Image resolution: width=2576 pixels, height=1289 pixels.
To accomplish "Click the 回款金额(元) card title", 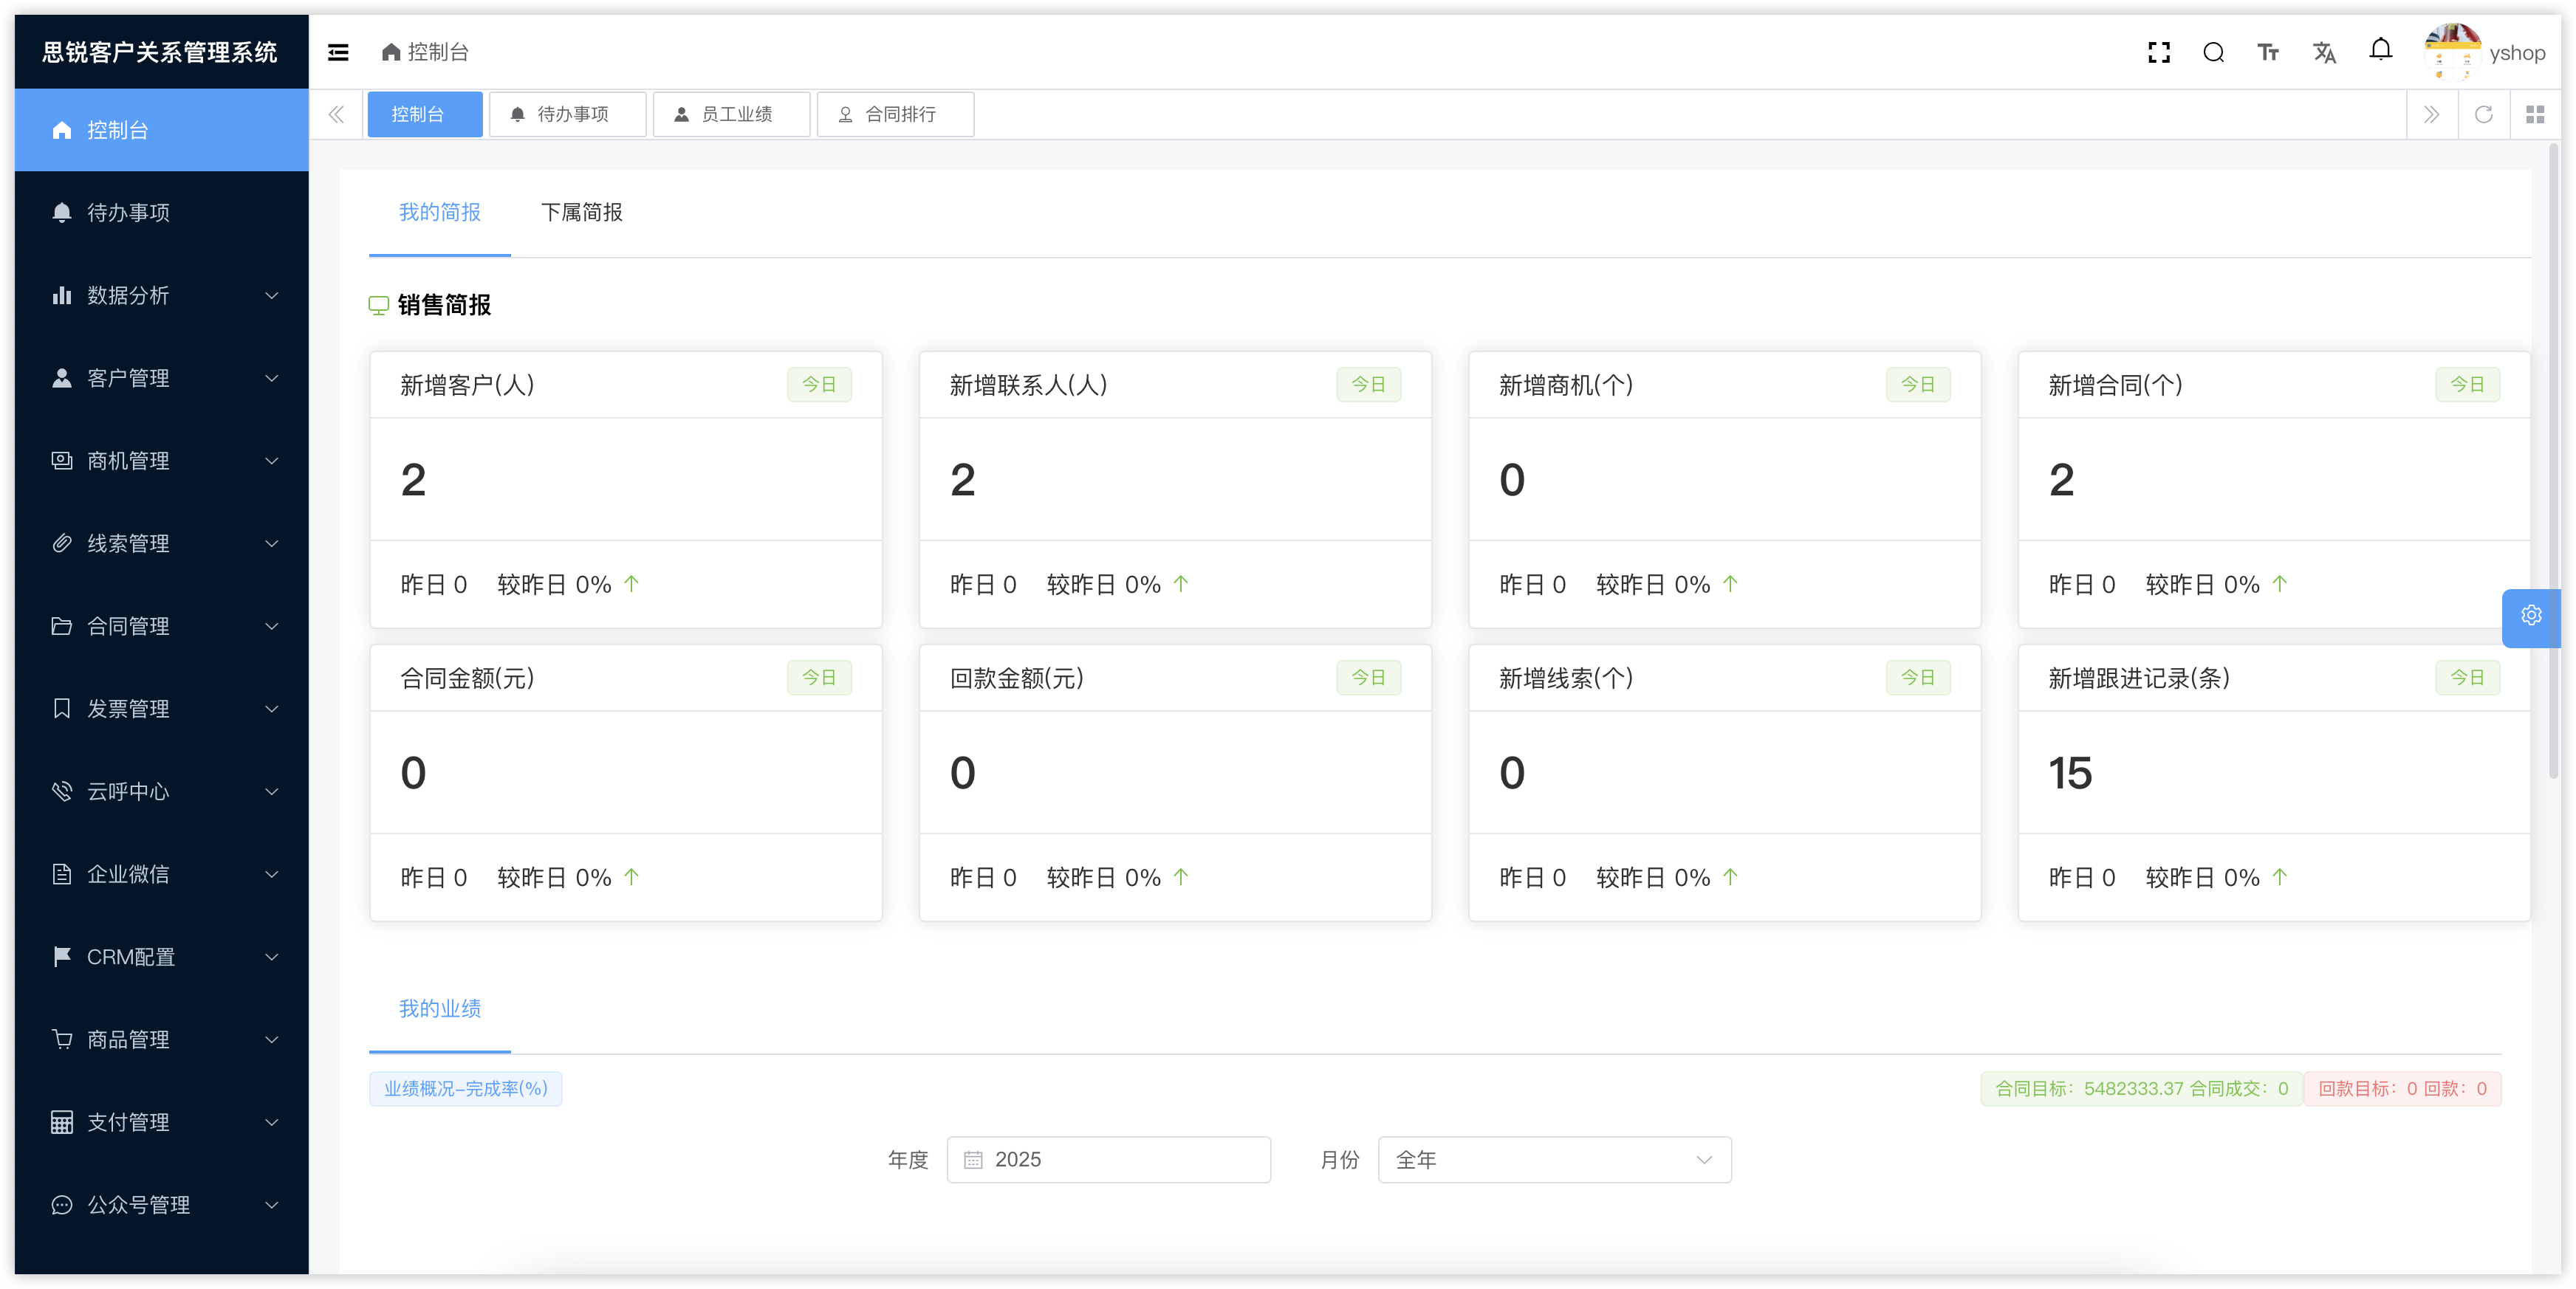I will 1016,678.
